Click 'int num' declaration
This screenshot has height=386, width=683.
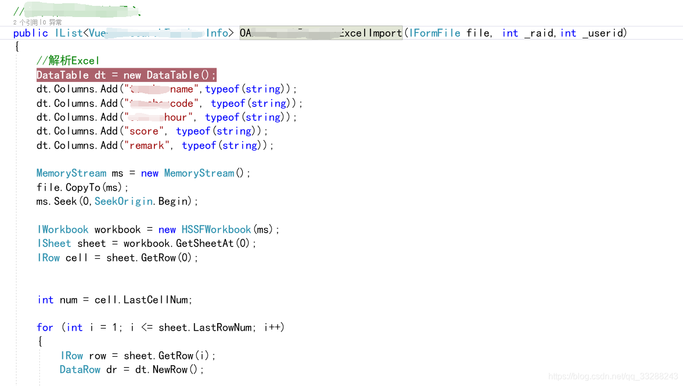(57, 300)
